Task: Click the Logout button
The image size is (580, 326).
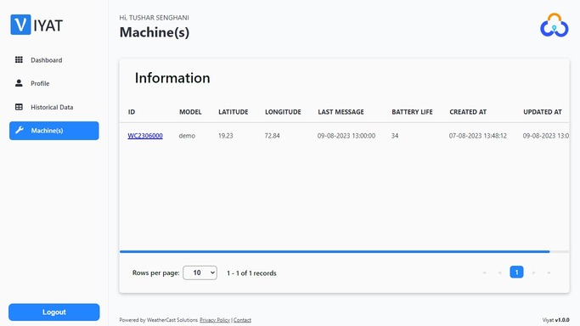Action: 54,312
